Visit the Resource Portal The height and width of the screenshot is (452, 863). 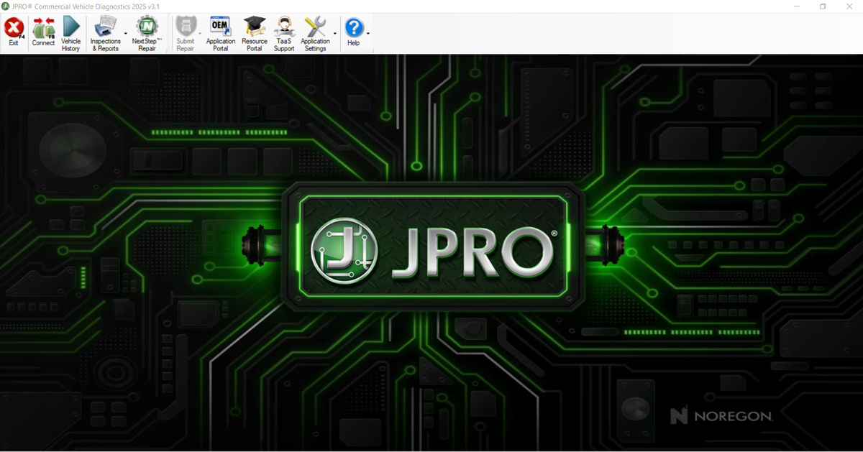(x=254, y=30)
